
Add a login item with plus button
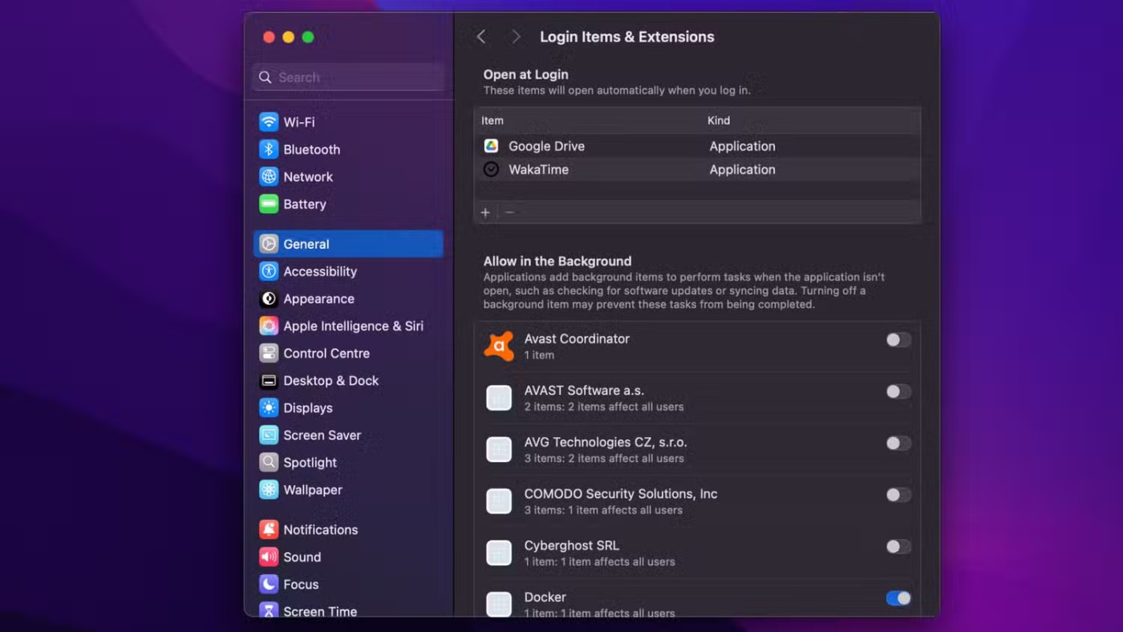(x=485, y=213)
